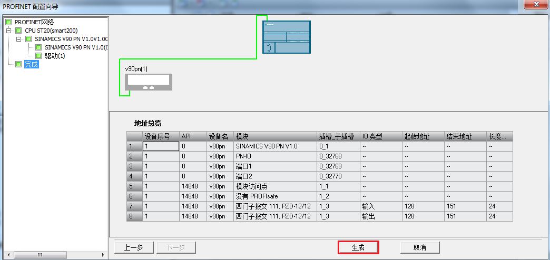Click the CPU controller device graphic

point(287,37)
